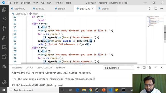The width and height of the screenshot is (166, 93).
Task: Open the Go menu
Action: [43, 3]
